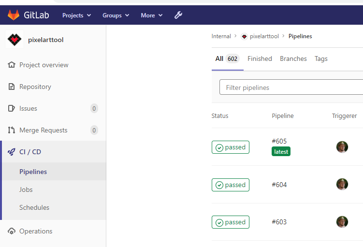Click the Merge Requests count badge 0
The width and height of the screenshot is (363, 247).
click(94, 130)
